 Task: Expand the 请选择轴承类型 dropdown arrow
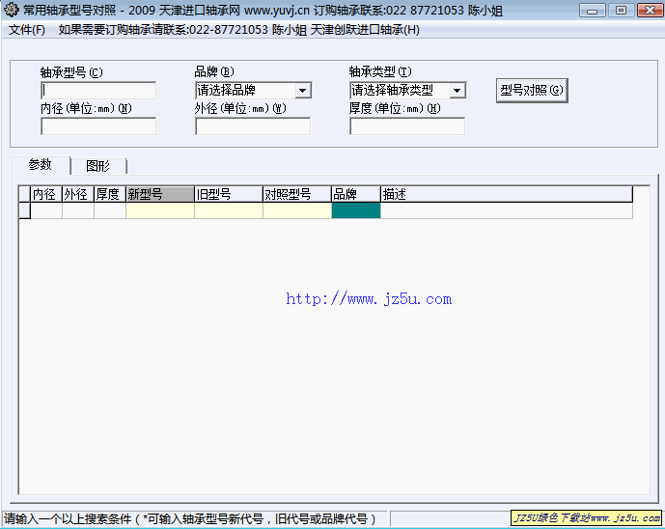[457, 91]
